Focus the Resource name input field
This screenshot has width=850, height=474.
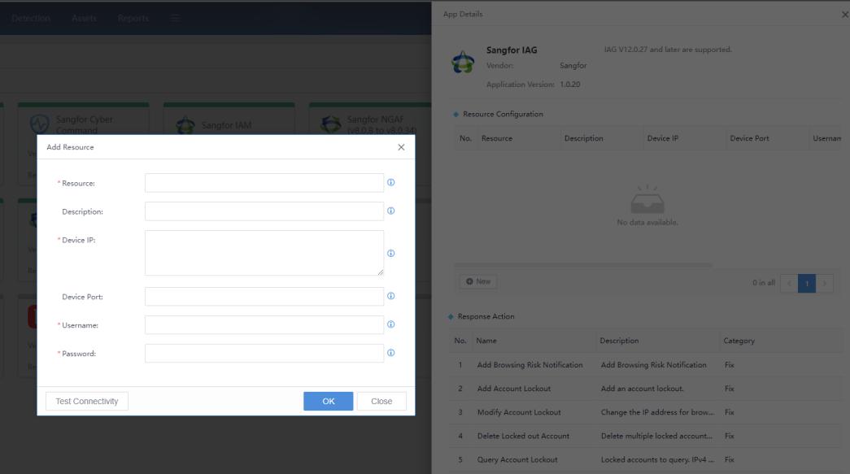pos(264,183)
